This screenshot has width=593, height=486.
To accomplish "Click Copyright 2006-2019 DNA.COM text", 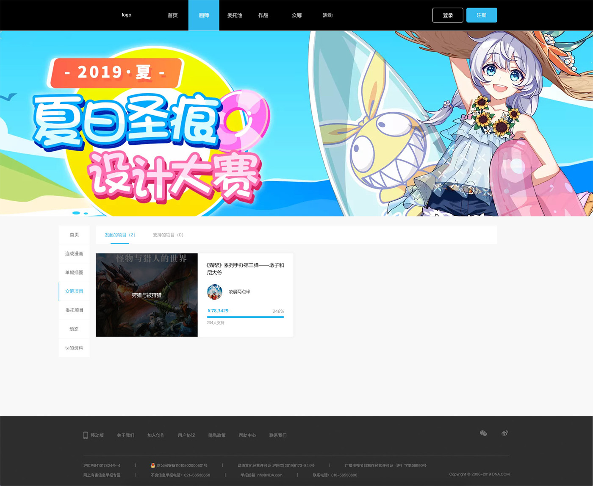I will (x=479, y=474).
